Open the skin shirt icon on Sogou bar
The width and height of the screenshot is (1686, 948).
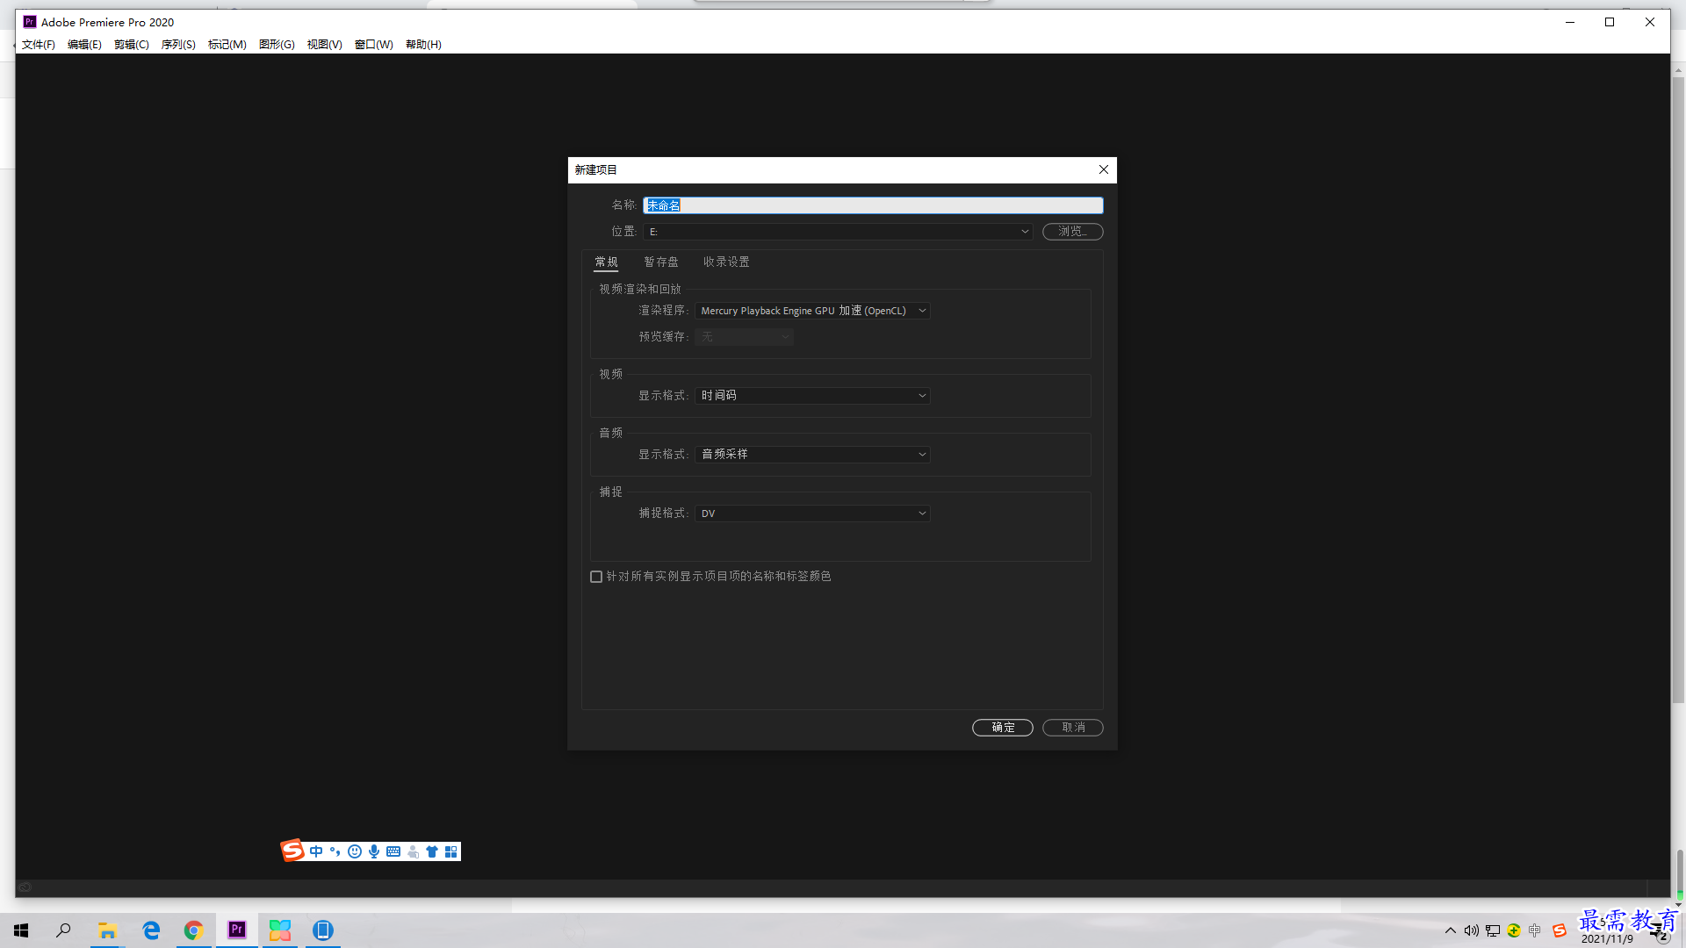click(432, 851)
